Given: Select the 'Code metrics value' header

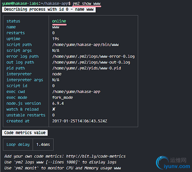Looking at the screenshot, I should point(25,133).
